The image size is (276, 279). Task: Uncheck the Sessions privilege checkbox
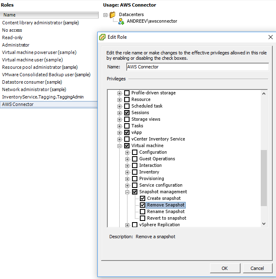click(127, 113)
